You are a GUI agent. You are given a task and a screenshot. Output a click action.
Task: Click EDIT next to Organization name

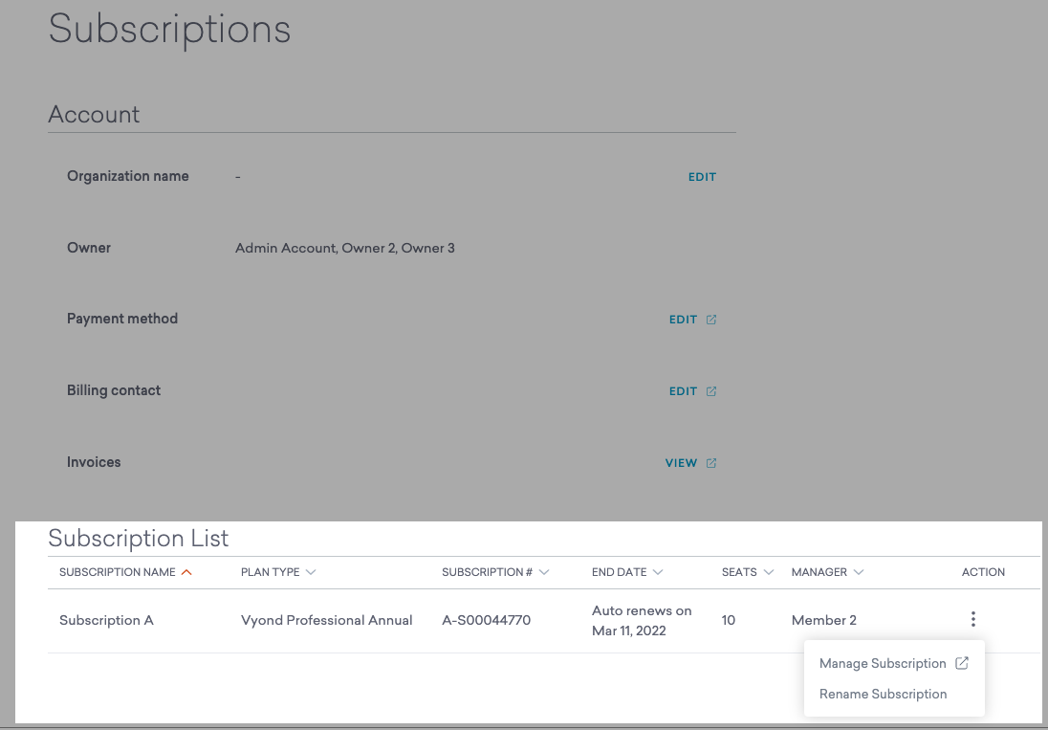pyautogui.click(x=702, y=177)
